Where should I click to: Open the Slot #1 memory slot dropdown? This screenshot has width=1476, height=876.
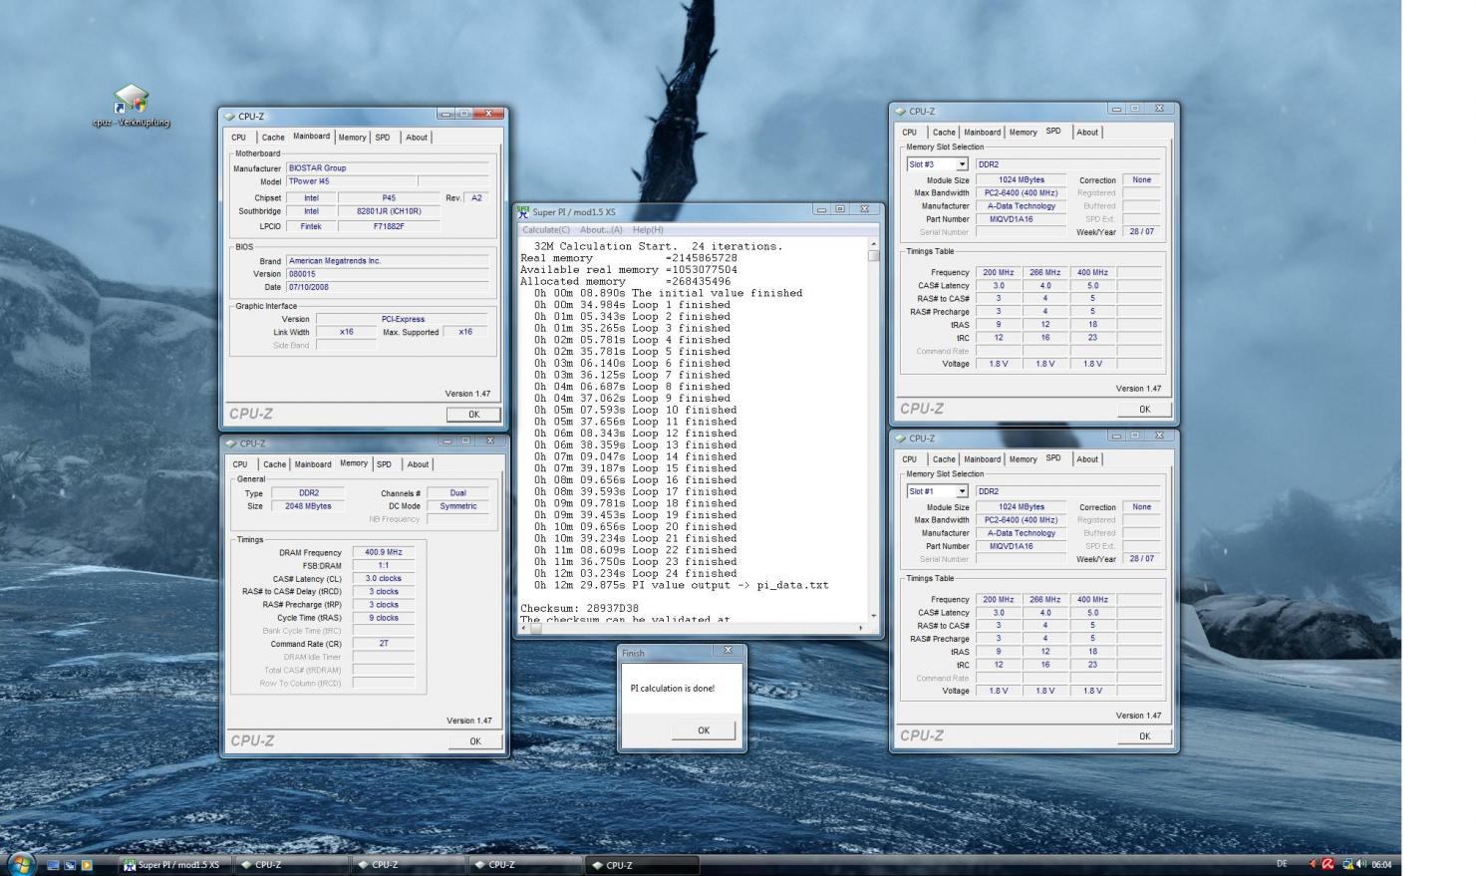(962, 491)
